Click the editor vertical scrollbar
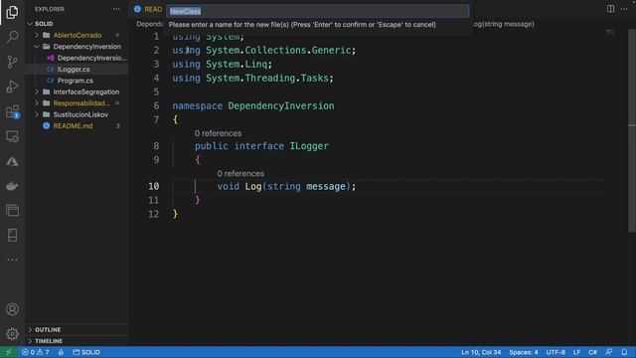The width and height of the screenshot is (636, 358). [x=632, y=130]
